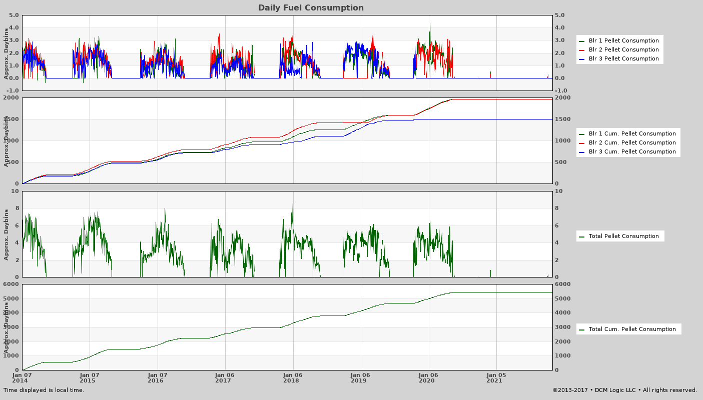Image resolution: width=703 pixels, height=400 pixels.
Task: Click the Blr 2 Cum. Pellet Consumption legend label
Action: [632, 143]
